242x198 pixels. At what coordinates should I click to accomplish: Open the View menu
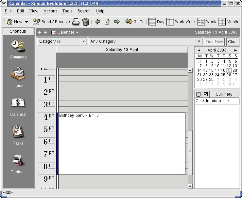click(34, 11)
